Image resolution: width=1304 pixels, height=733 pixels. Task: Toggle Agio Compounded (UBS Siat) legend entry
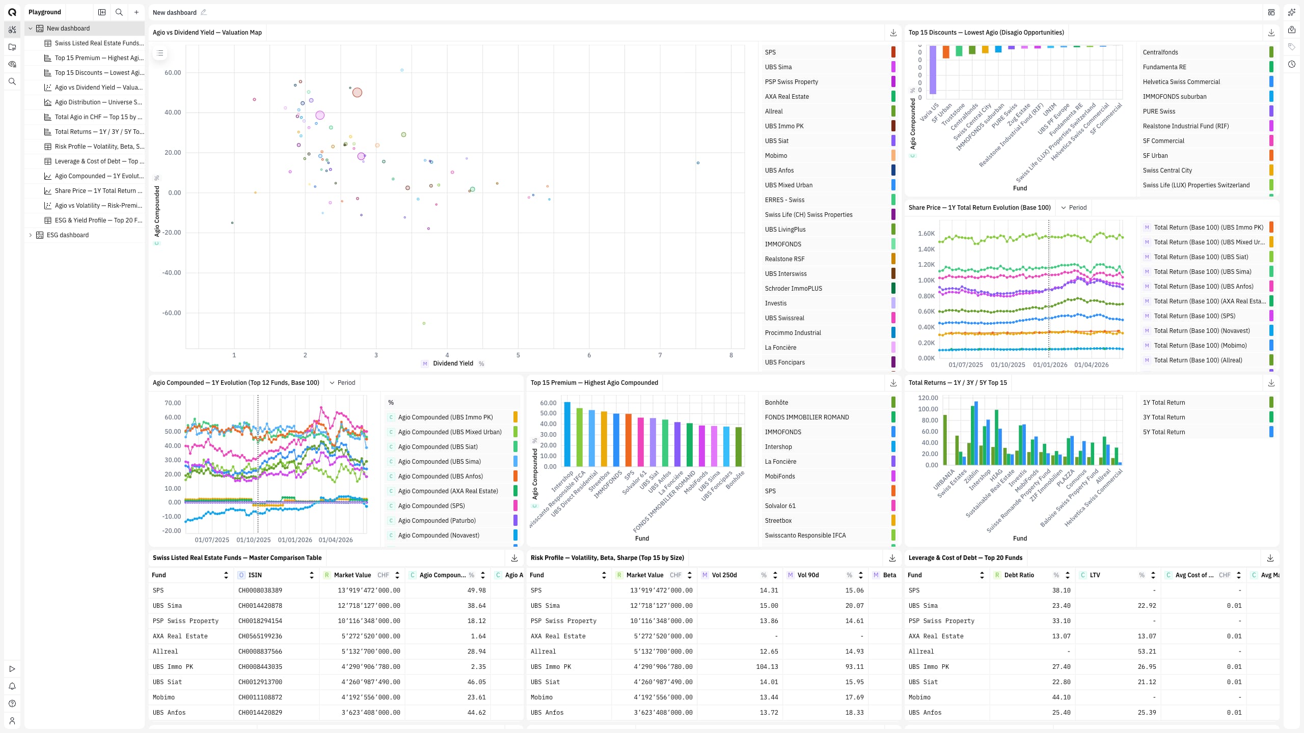(x=452, y=447)
